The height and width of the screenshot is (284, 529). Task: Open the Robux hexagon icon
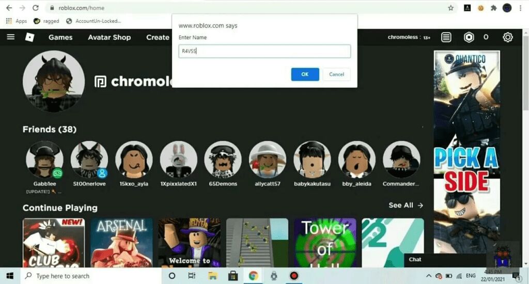pyautogui.click(x=469, y=37)
